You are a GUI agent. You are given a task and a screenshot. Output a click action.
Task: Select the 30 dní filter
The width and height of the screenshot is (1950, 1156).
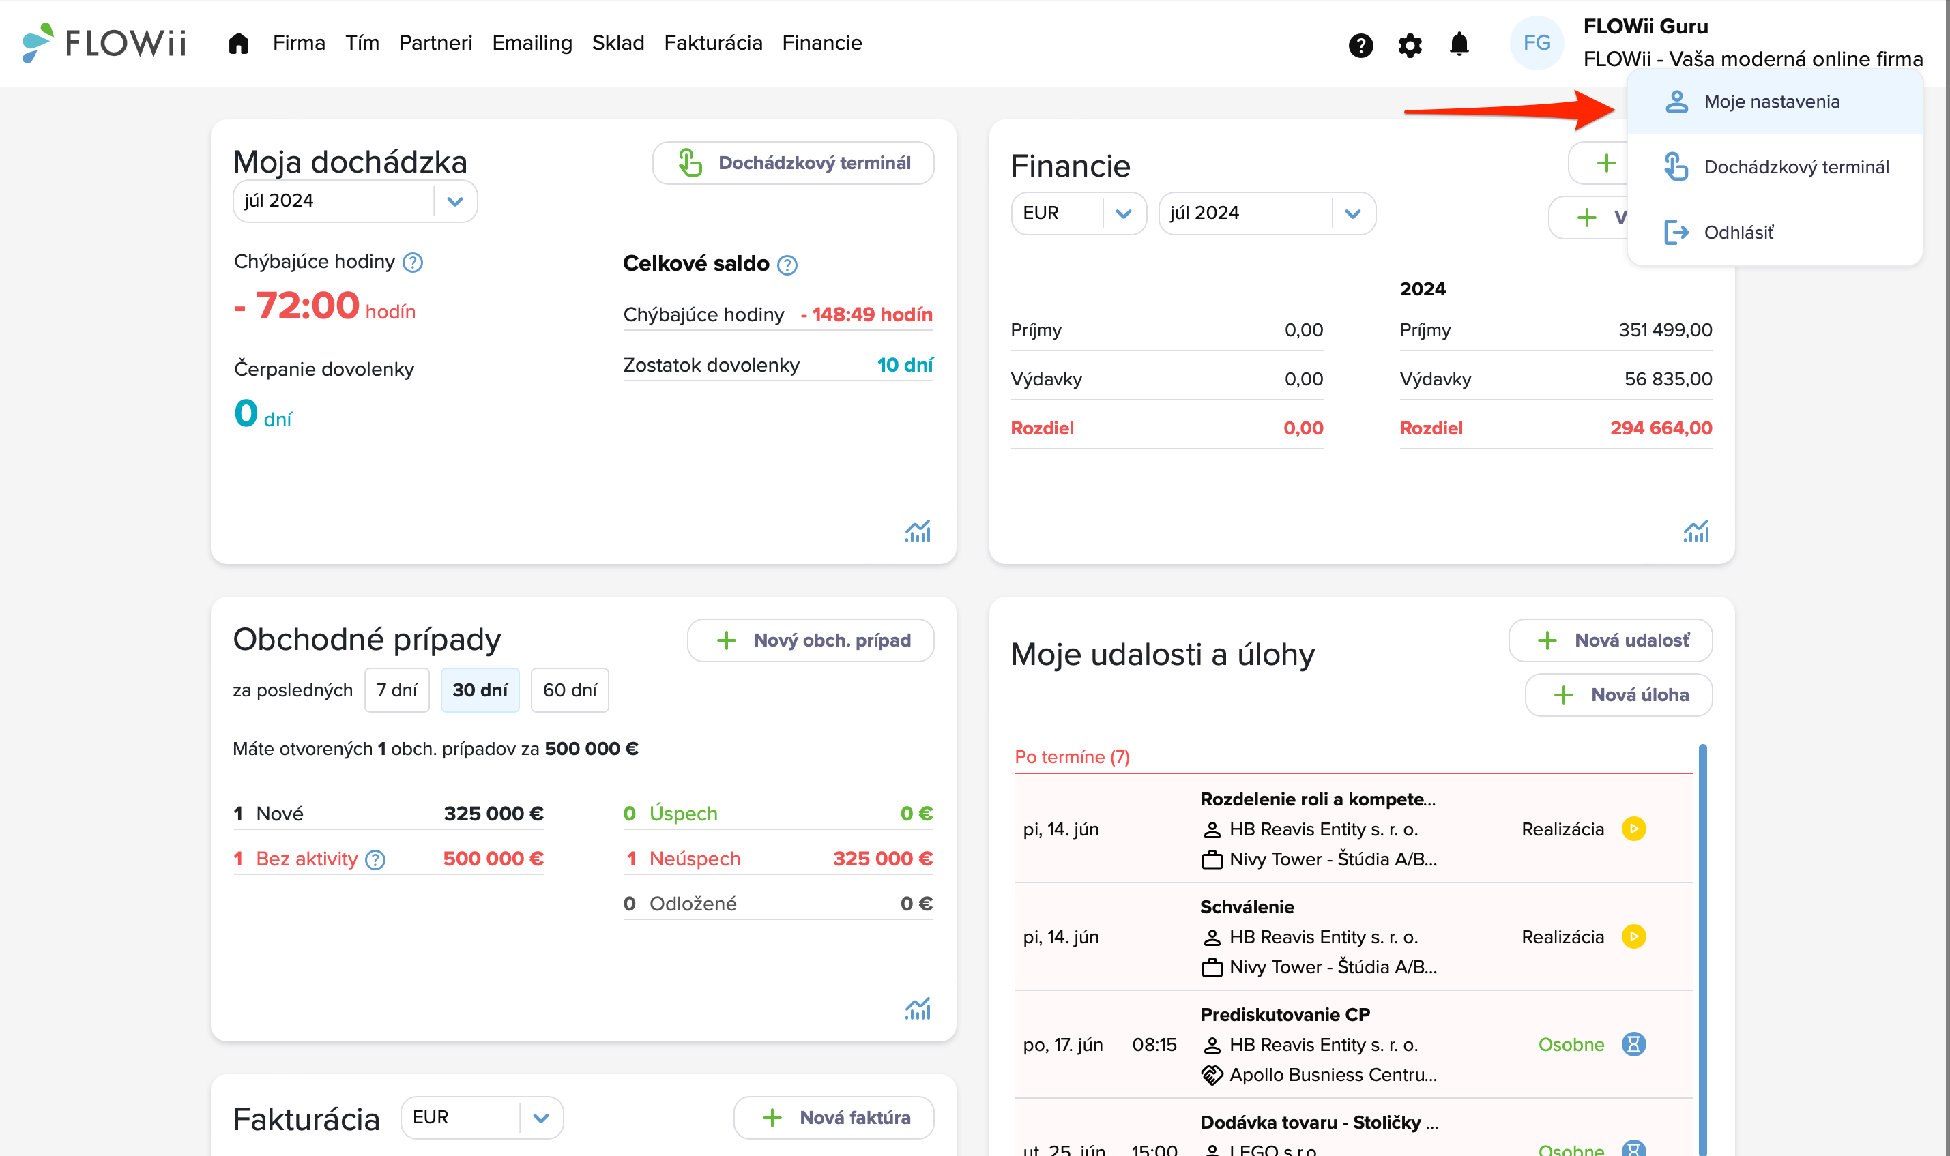click(480, 690)
